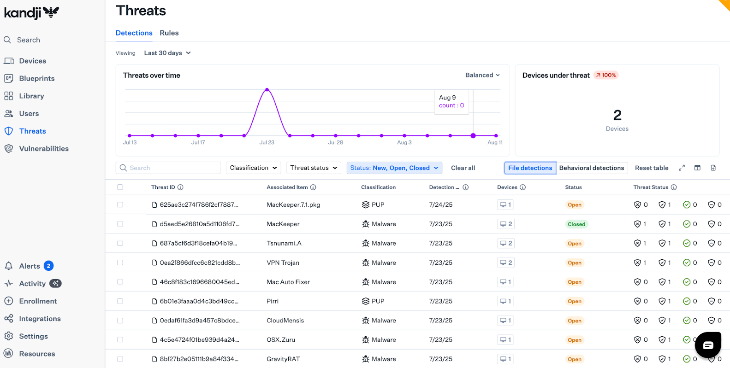Click the devices count icon for MacKeeper.7.1.pkg

pos(505,205)
